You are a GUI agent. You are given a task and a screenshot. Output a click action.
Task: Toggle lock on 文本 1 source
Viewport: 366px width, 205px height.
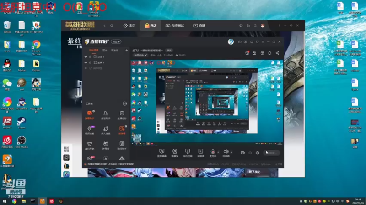click(x=90, y=56)
